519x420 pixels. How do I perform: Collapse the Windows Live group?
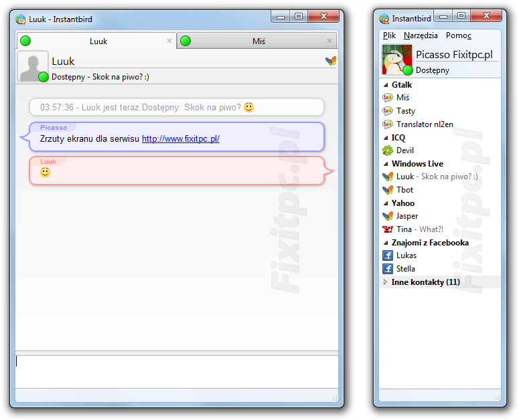386,164
